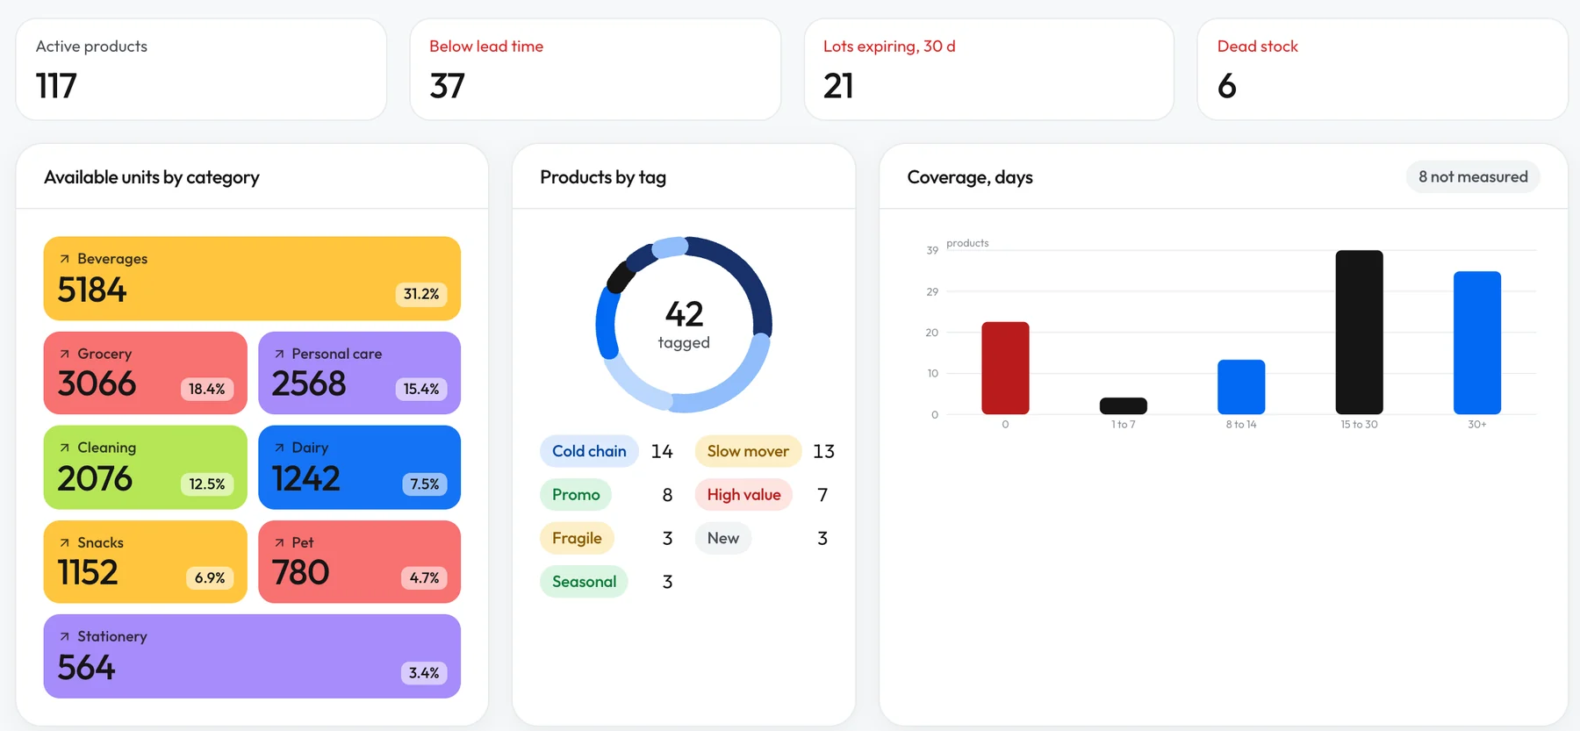This screenshot has width=1580, height=731.
Task: Select the Slow mover tag chip
Action: tap(748, 451)
